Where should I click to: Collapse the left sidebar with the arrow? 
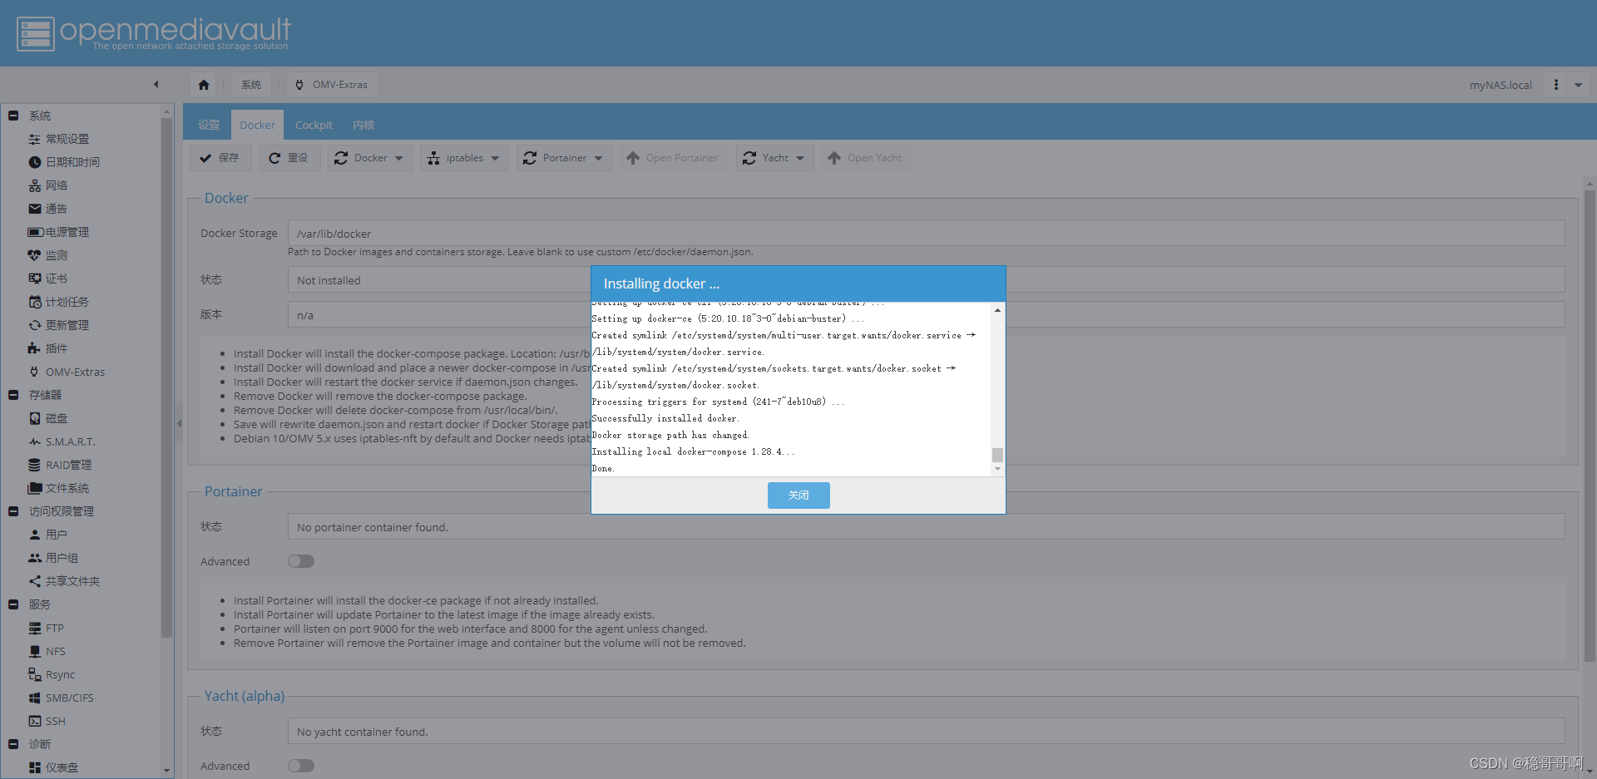[x=156, y=84]
